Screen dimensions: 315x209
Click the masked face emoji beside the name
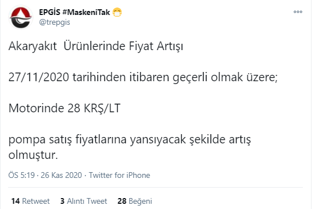pyautogui.click(x=117, y=13)
